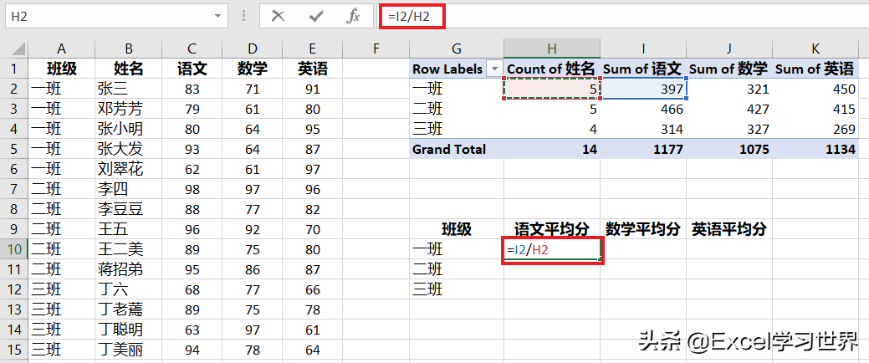Click the formula bar containing =I2/H2
The height and width of the screenshot is (363, 869).
click(x=623, y=17)
